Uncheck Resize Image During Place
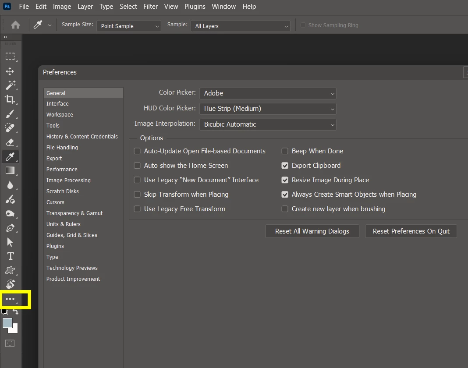This screenshot has width=468, height=368. [x=285, y=180]
